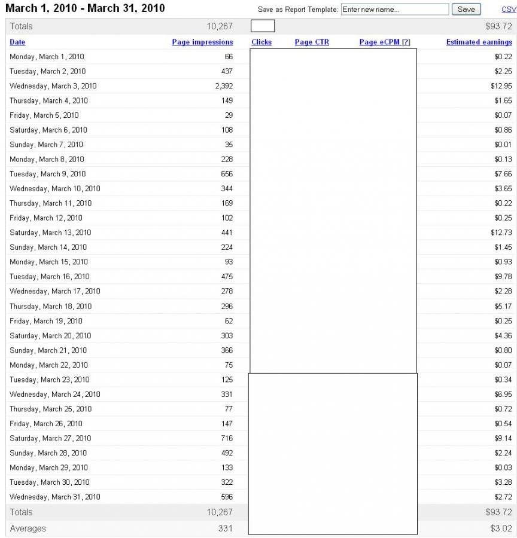The image size is (517, 538).
Task: Click the $12.95 earnings value
Action: pyautogui.click(x=501, y=85)
